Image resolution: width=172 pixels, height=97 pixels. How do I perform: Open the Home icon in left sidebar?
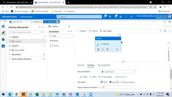point(3,26)
